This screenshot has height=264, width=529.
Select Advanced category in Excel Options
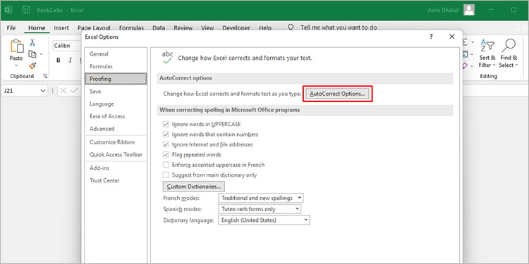116,129
